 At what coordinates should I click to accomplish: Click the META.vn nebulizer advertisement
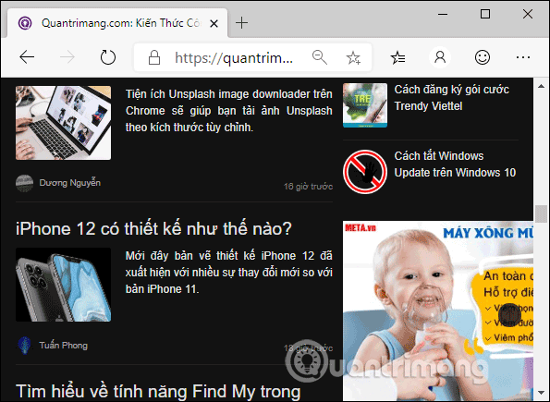click(438, 311)
